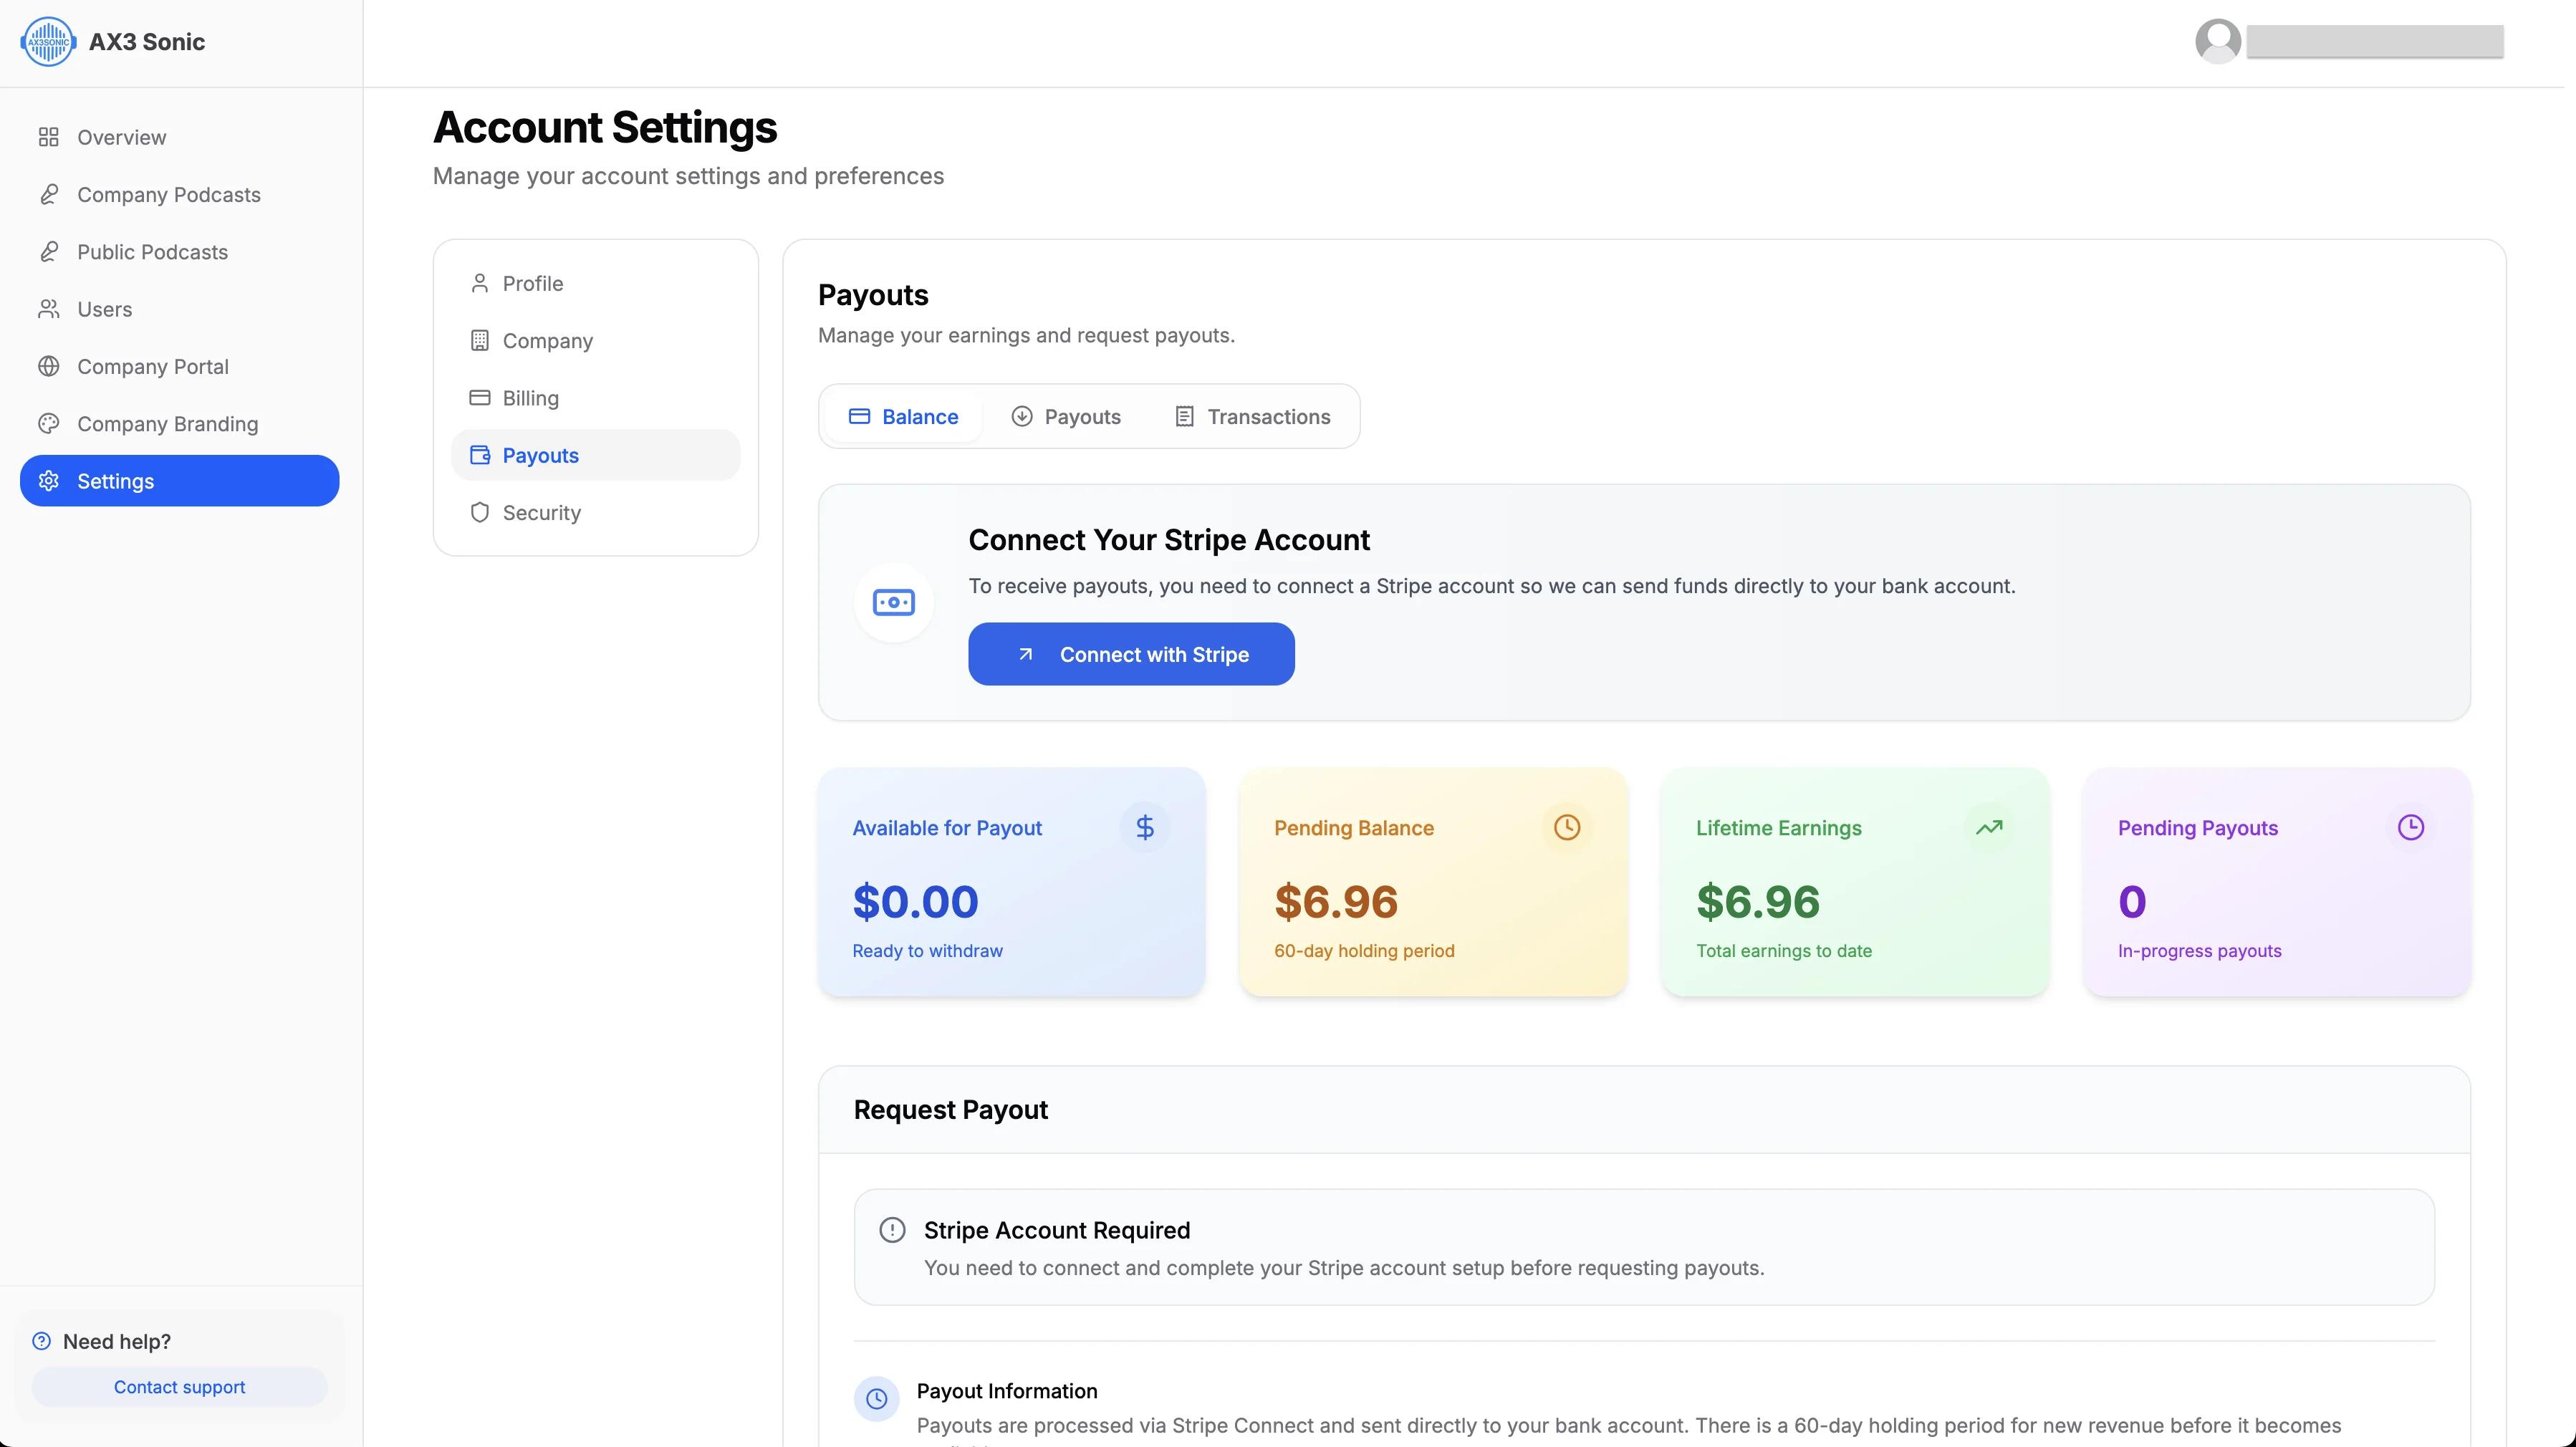
Task: Click the clock icon on Pending Balance card
Action: tap(1567, 828)
